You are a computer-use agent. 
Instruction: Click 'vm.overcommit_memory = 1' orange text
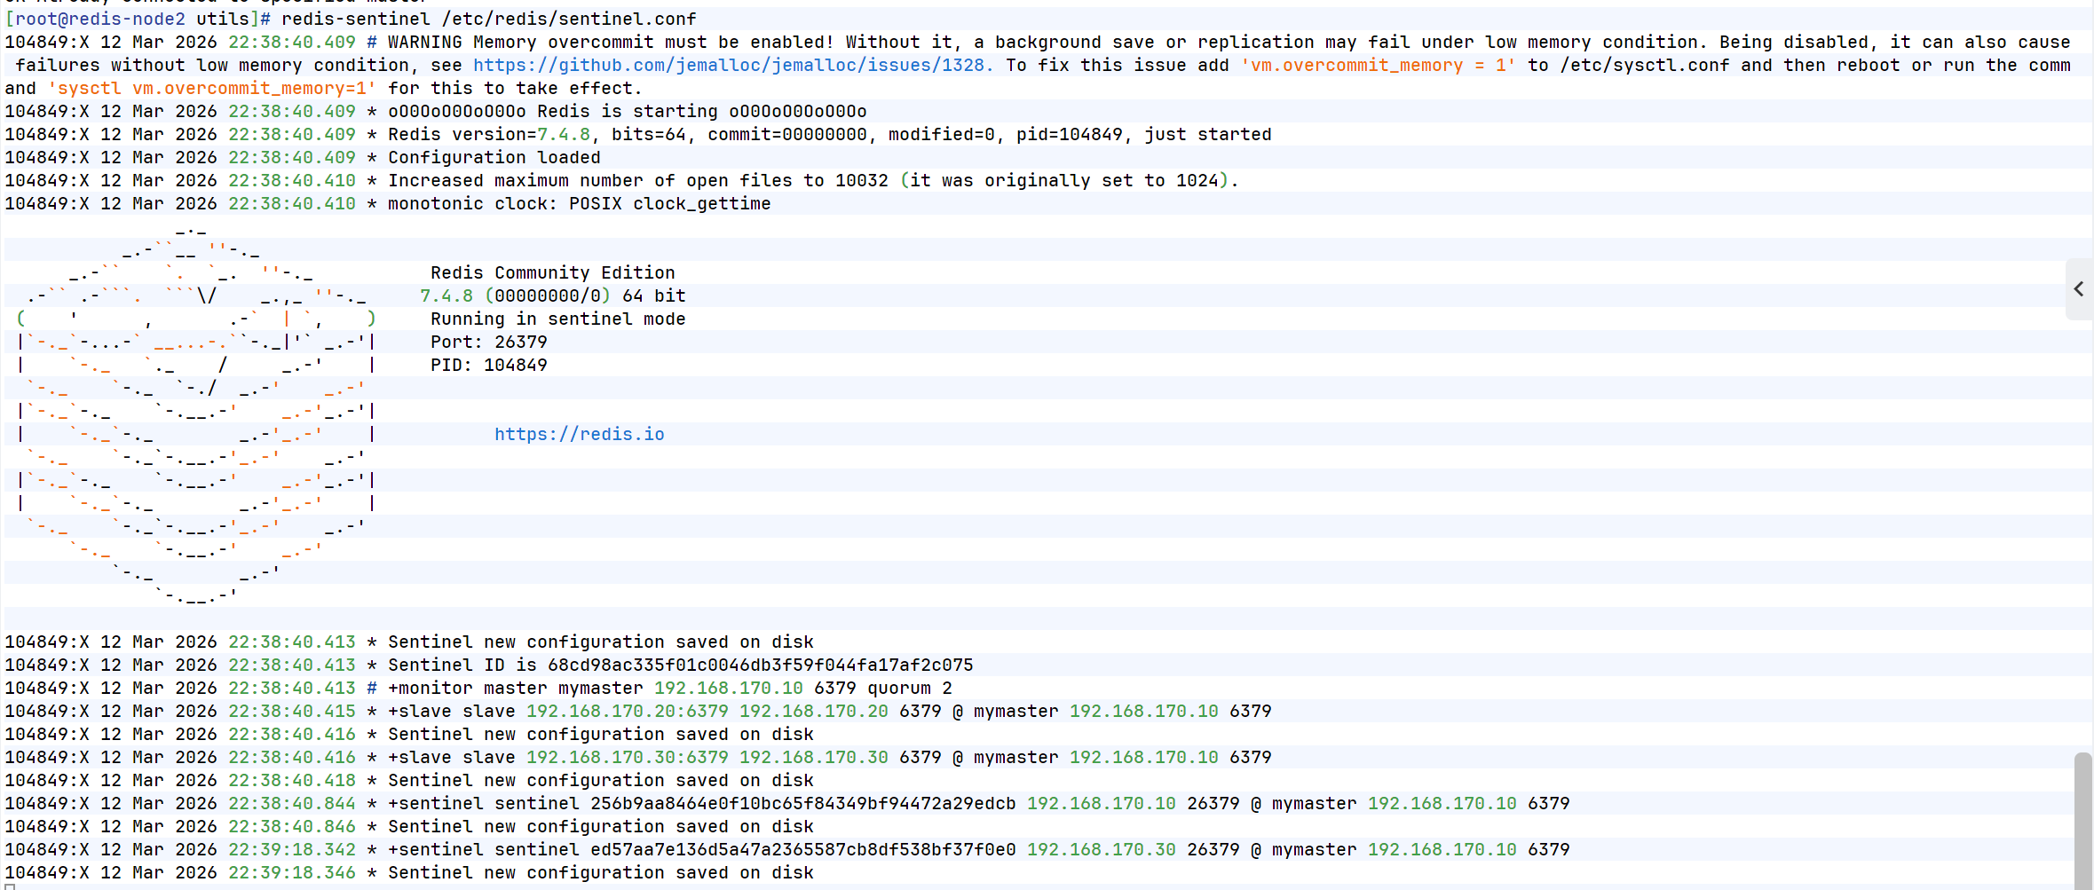pyautogui.click(x=1378, y=65)
